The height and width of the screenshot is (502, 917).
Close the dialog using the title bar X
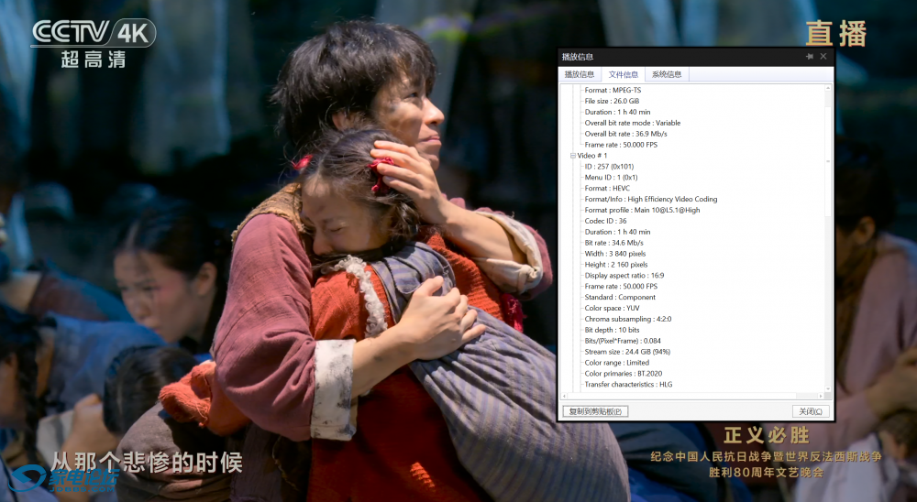(823, 57)
